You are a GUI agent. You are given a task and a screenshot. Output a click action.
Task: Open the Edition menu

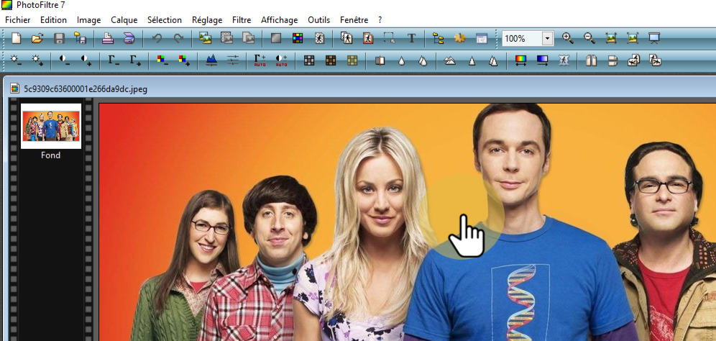point(53,20)
